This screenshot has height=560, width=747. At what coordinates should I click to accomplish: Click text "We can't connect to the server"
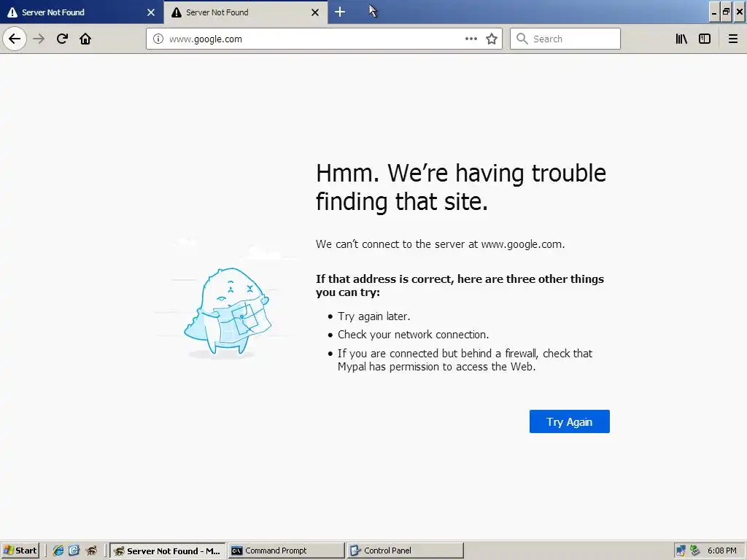click(440, 244)
